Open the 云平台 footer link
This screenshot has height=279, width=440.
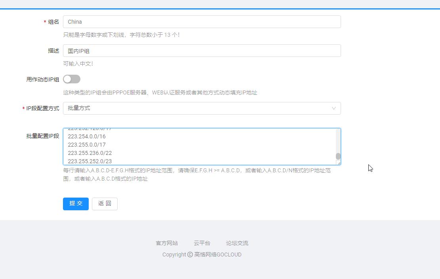[202, 243]
